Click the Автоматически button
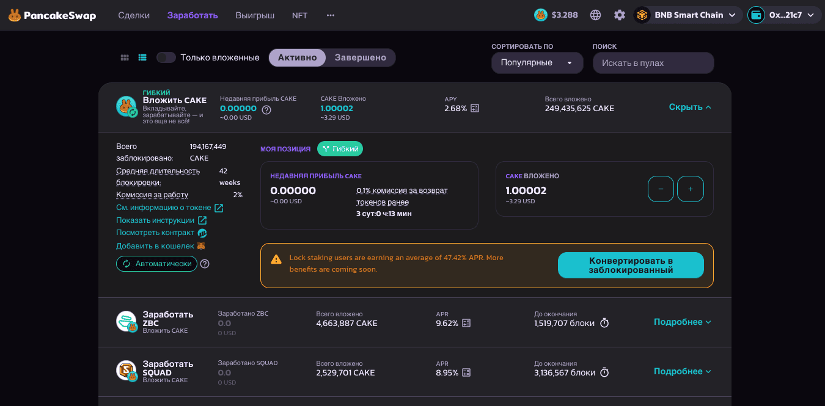 click(156, 264)
